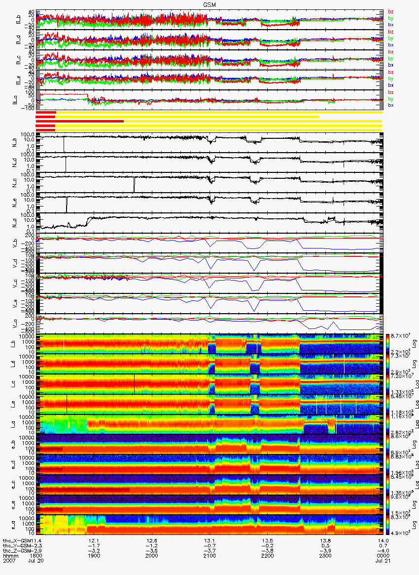This screenshot has height=575, width=419.
Task: Click the 2000 time tick label
Action: coord(151,556)
